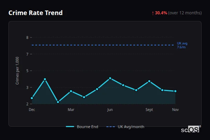Click the 'Jun' x-axis label
The height and width of the screenshot is (140, 210).
click(110, 110)
